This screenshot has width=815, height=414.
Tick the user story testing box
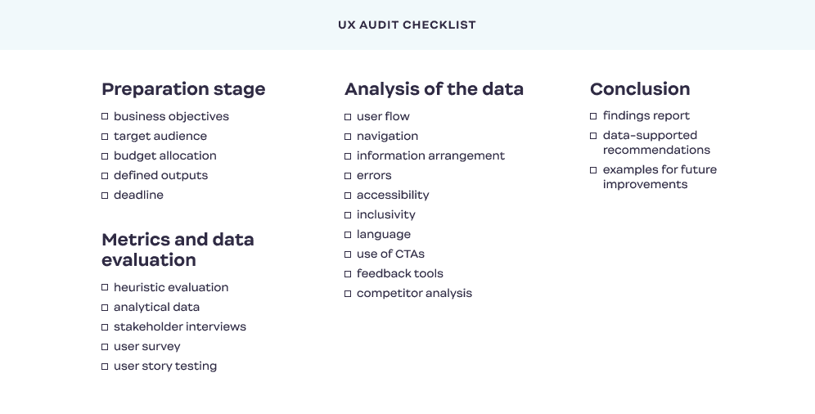(x=105, y=367)
